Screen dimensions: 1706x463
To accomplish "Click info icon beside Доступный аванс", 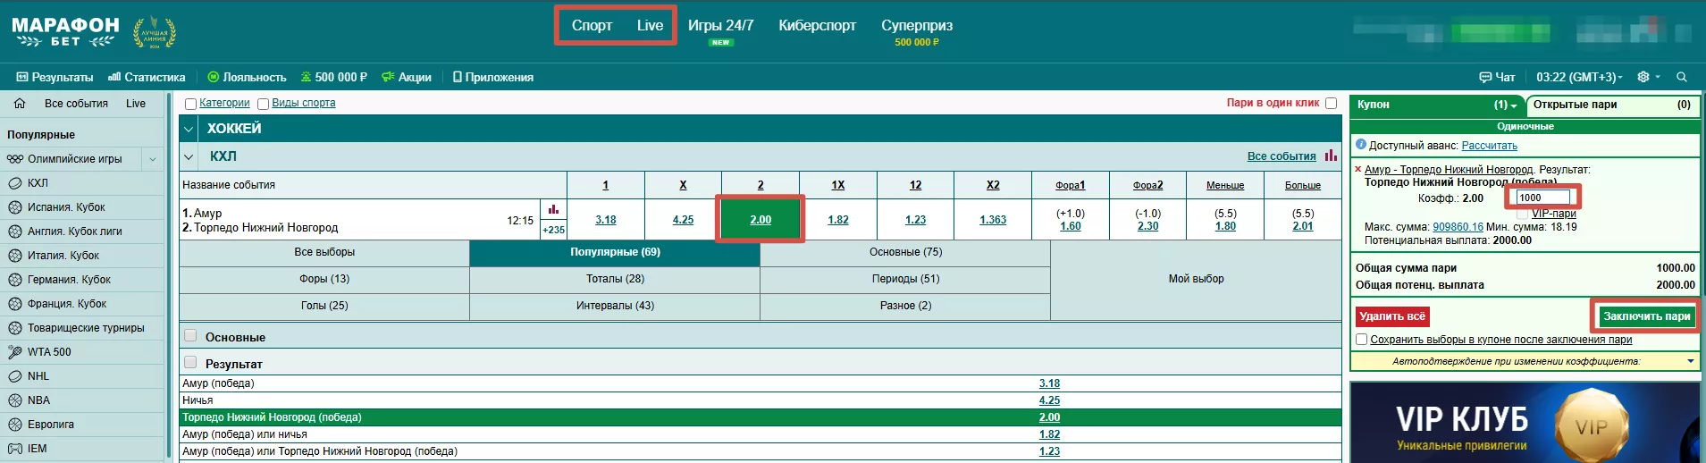I will [1360, 145].
